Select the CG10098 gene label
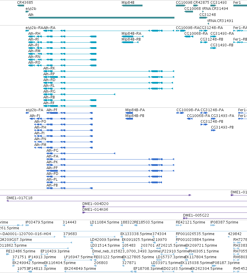The height and width of the screenshot is (273, 247). pyautogui.click(x=184, y=3)
